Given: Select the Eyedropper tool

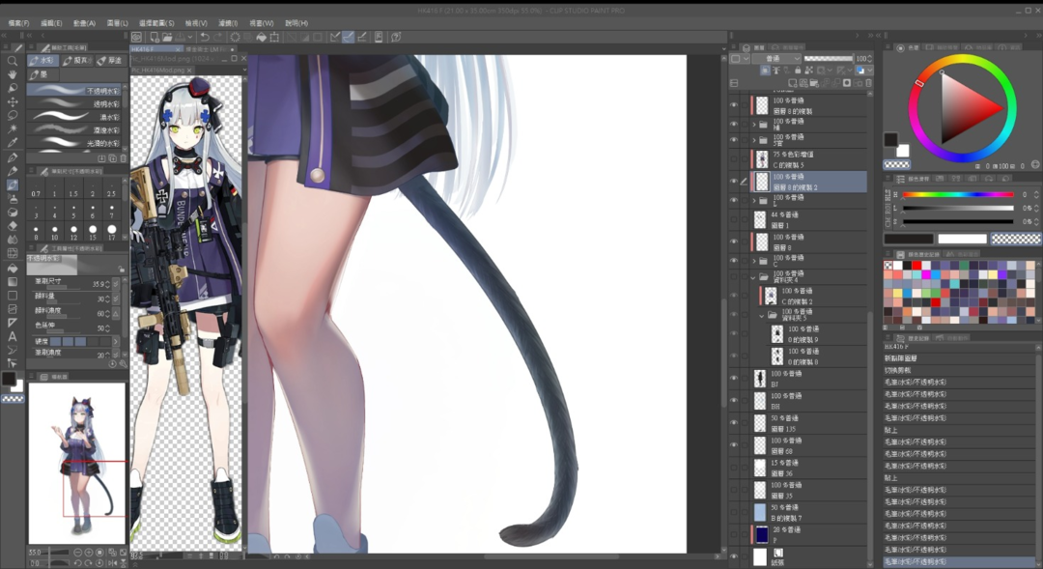Looking at the screenshot, I should pyautogui.click(x=12, y=142).
